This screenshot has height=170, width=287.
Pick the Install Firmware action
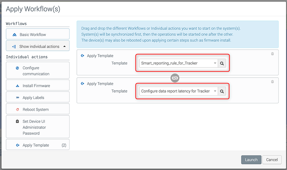pyautogui.click(x=38, y=86)
